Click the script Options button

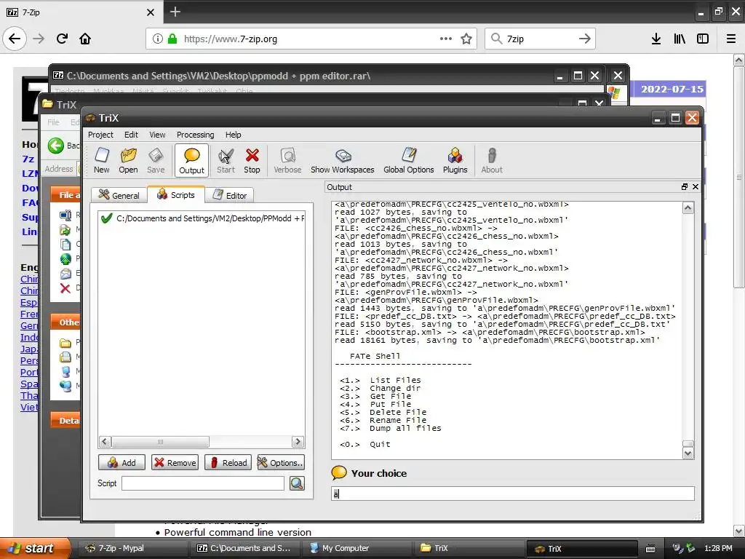pyautogui.click(x=280, y=462)
